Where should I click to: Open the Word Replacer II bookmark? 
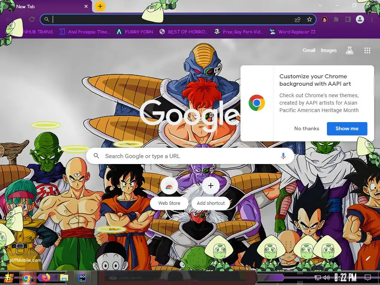pyautogui.click(x=292, y=32)
